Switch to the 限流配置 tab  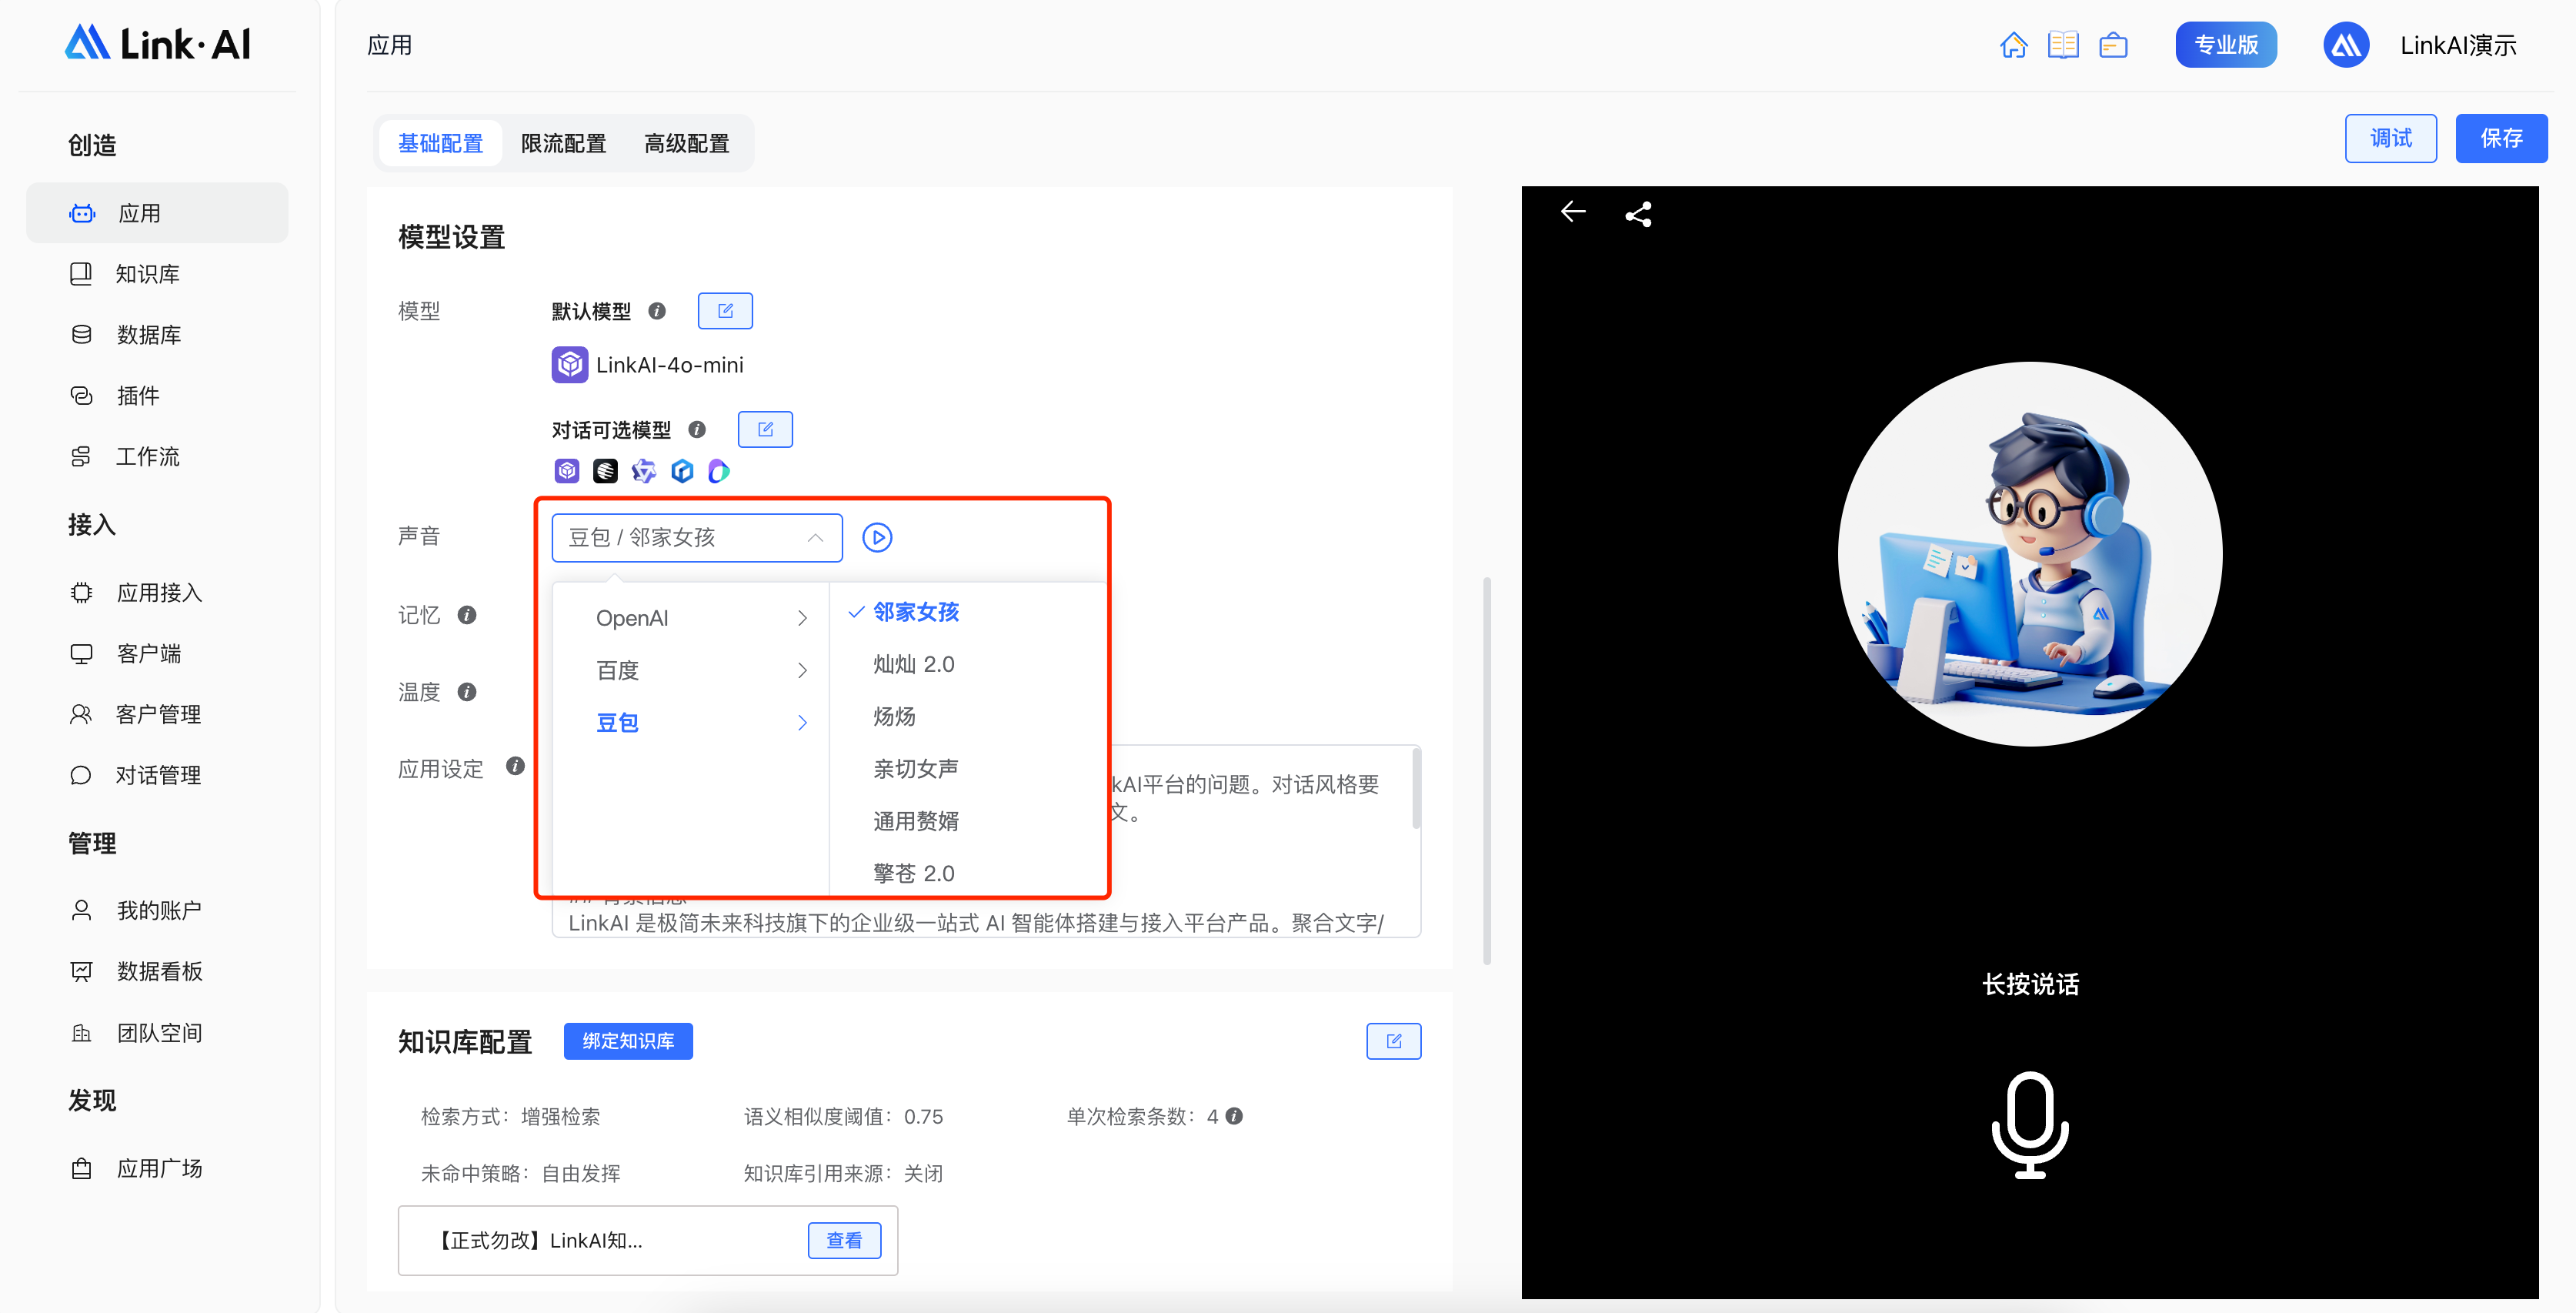pos(564,143)
